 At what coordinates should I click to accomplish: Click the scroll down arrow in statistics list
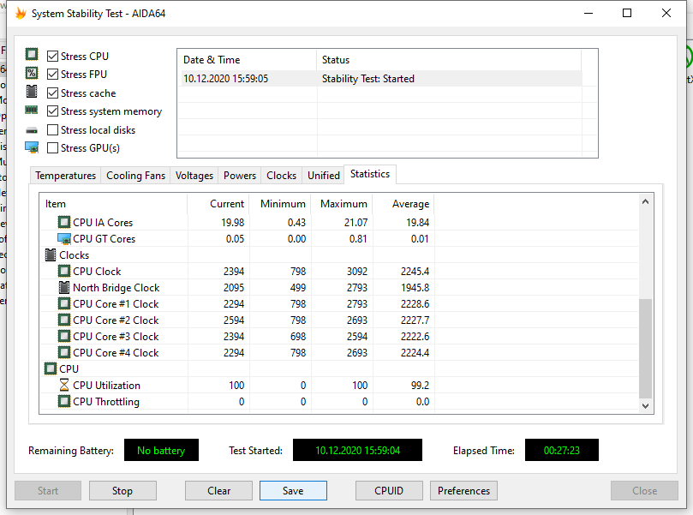(x=645, y=406)
